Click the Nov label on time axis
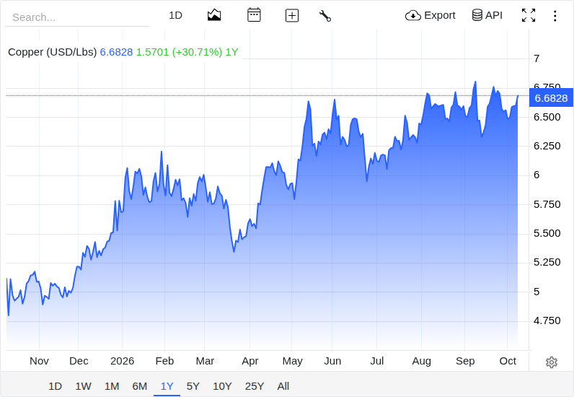This screenshot has height=397, width=574. [x=39, y=361]
